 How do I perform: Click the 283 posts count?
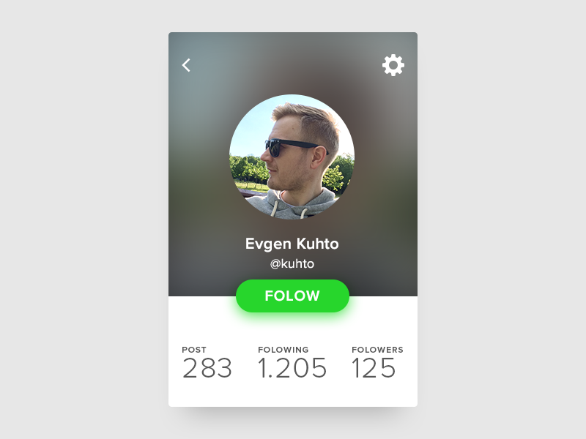(207, 368)
